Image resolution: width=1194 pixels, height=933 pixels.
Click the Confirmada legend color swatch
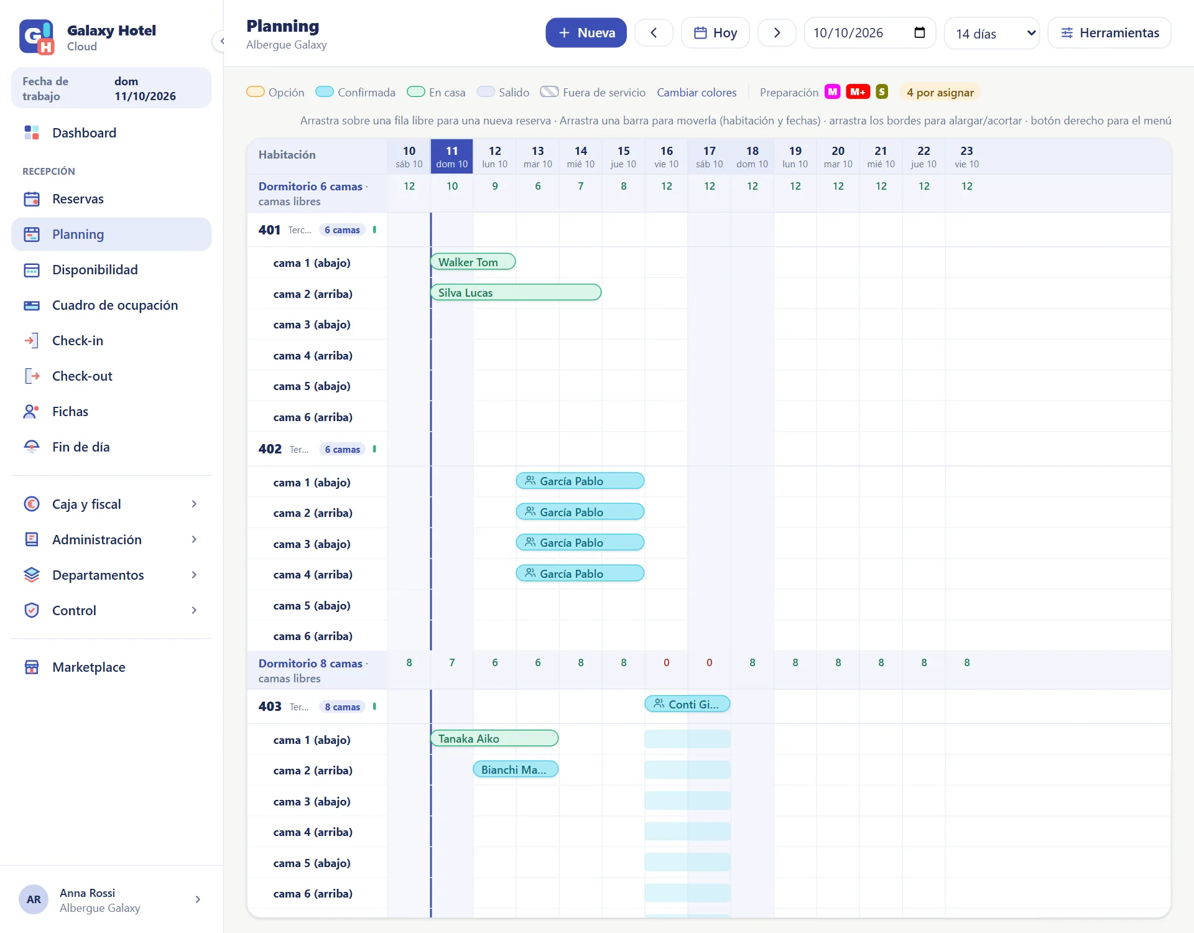(325, 92)
